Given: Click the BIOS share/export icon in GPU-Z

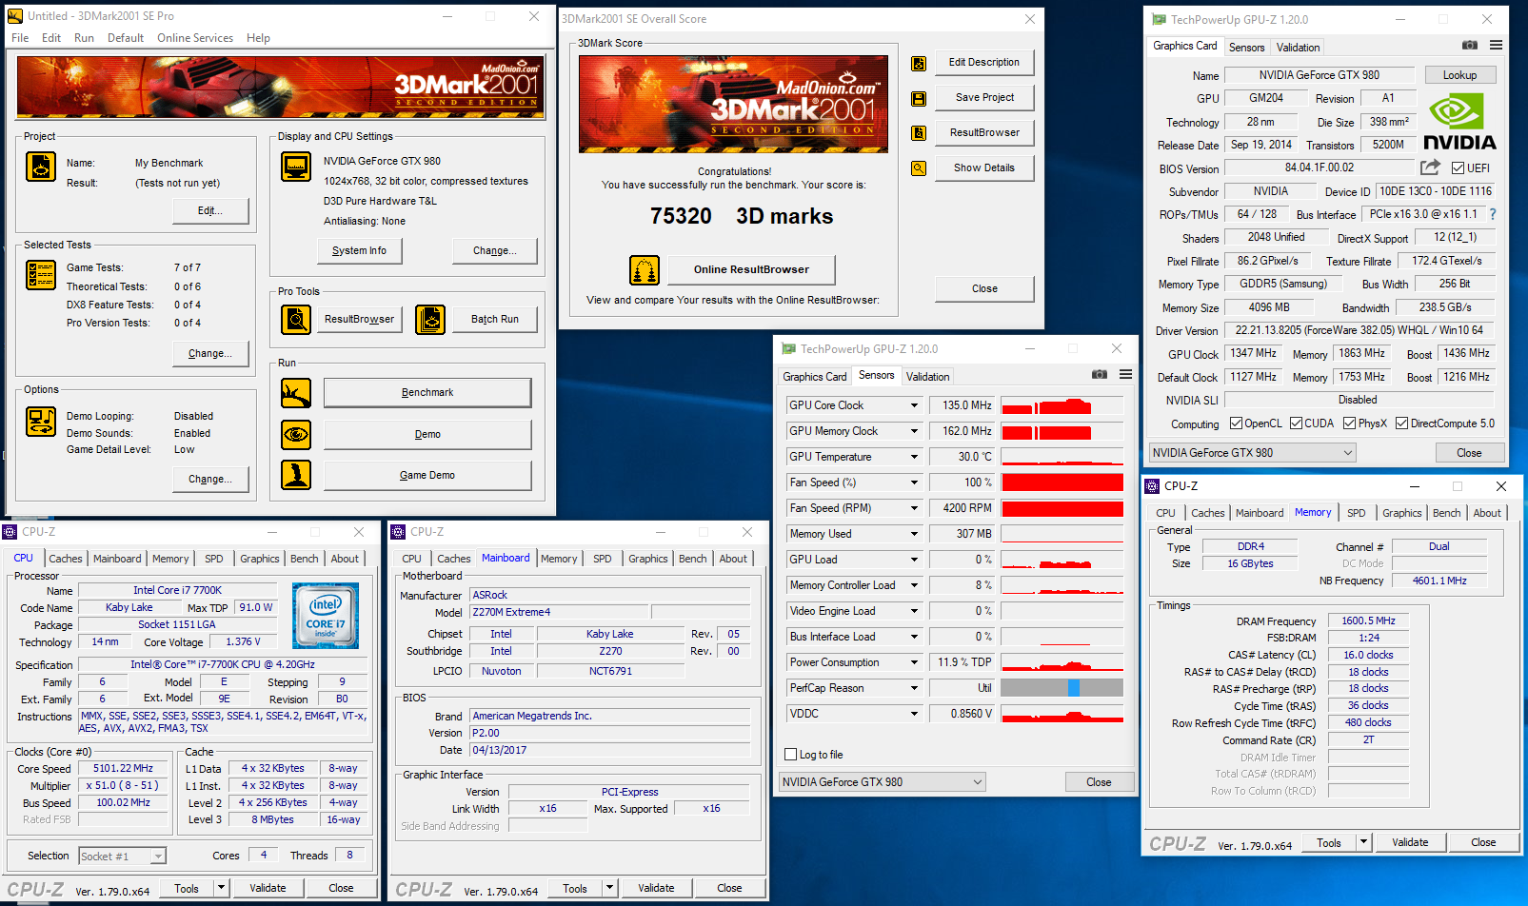Looking at the screenshot, I should [1430, 167].
